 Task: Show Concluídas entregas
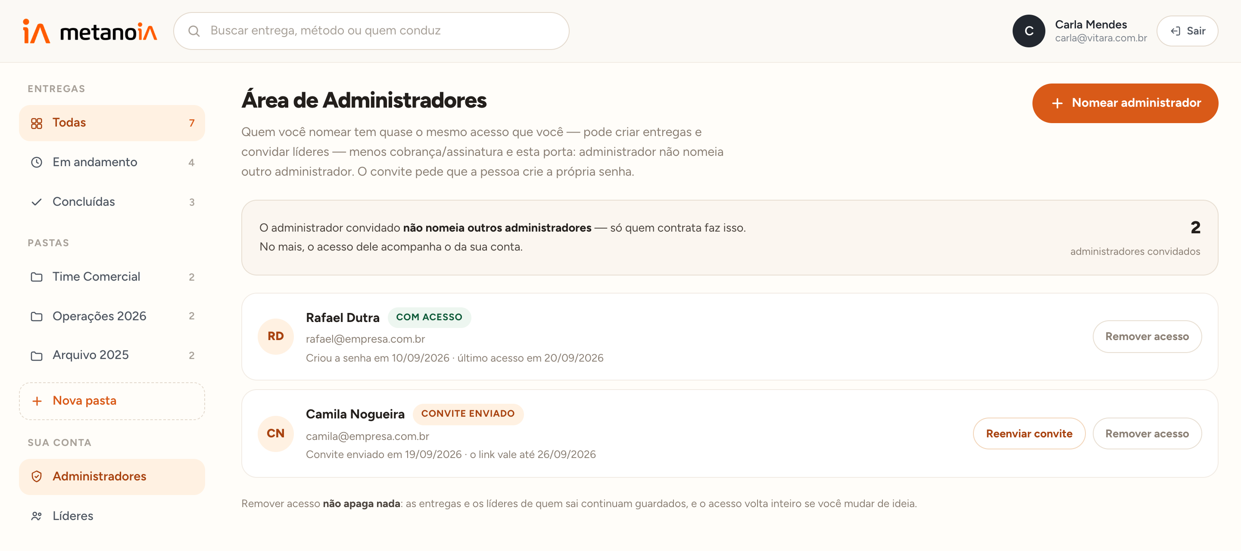(112, 202)
